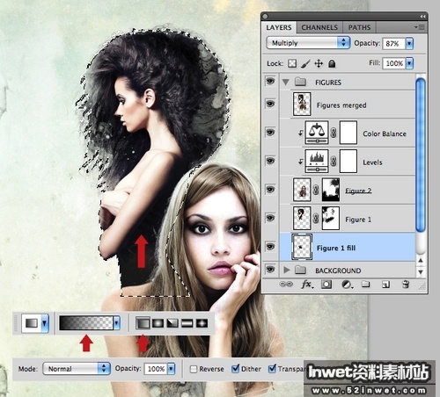Screen dimensions: 440x397
Task: Select the Diamond Gradient icon
Action: [202, 323]
